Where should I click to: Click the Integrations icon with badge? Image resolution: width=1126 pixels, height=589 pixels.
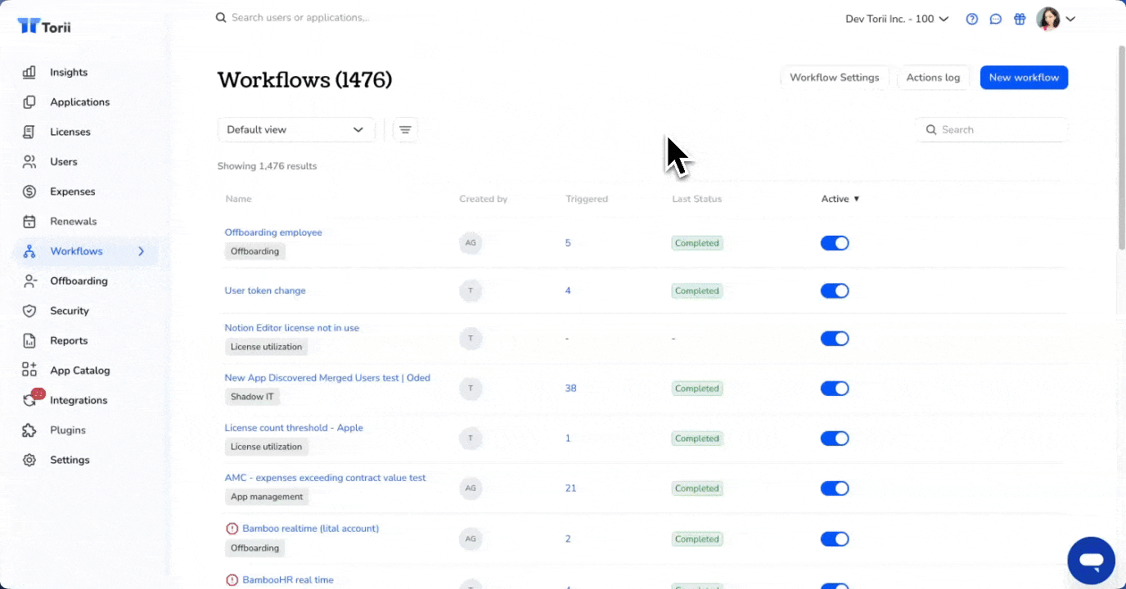coord(31,399)
